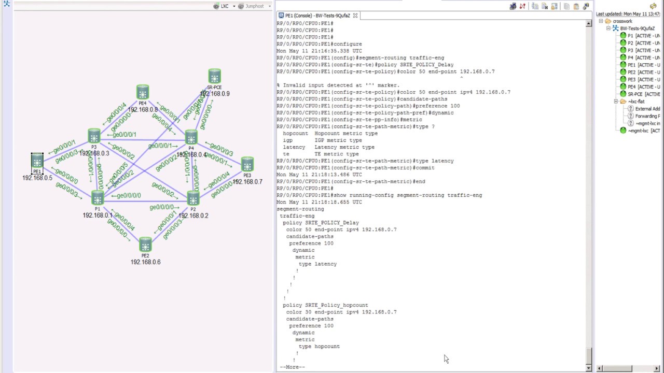Image resolution: width=664 pixels, height=373 pixels.
Task: Select the P1 router node in topology
Action: coord(98,198)
